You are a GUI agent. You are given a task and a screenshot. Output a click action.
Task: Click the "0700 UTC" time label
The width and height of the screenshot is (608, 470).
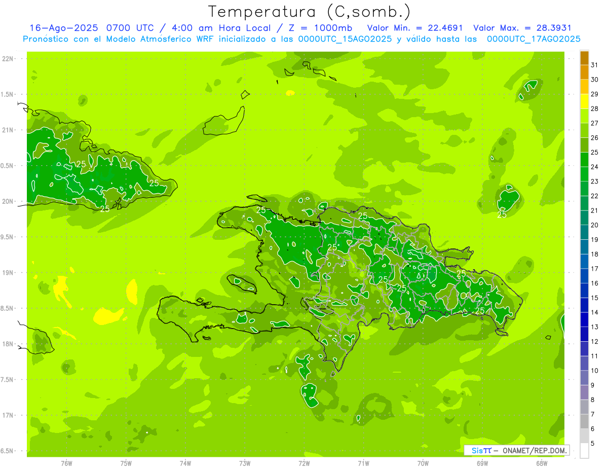(131, 28)
